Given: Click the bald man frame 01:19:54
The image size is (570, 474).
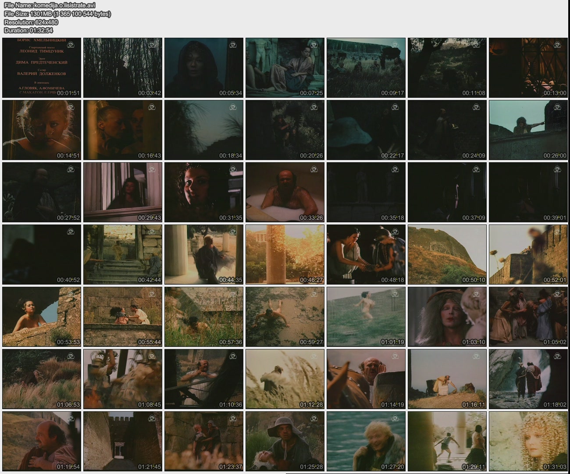Looking at the screenshot, I should 42,441.
